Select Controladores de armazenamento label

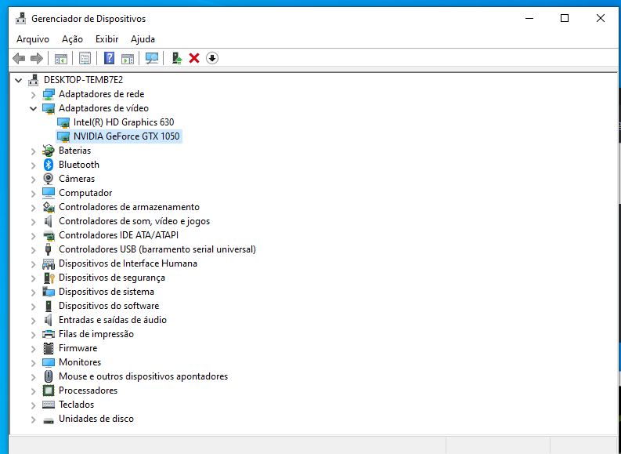[128, 207]
